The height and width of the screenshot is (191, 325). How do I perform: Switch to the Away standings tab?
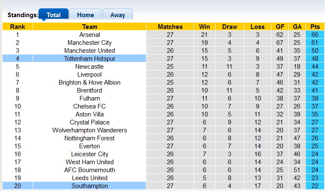(118, 15)
